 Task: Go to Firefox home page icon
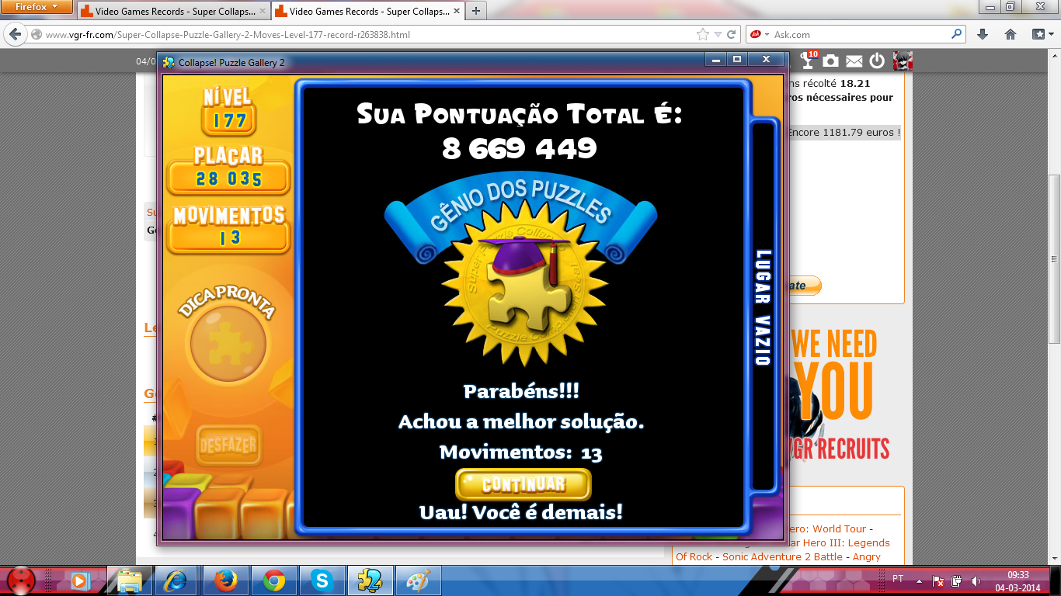[1011, 35]
